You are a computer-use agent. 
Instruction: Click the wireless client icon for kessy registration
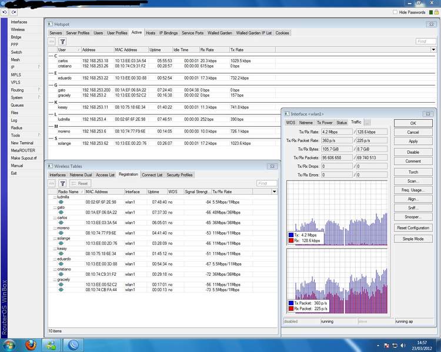(61, 253)
